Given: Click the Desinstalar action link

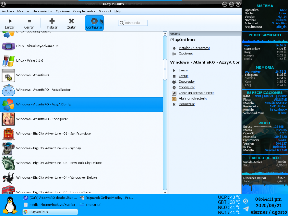Looking at the screenshot, I should 187,104.
